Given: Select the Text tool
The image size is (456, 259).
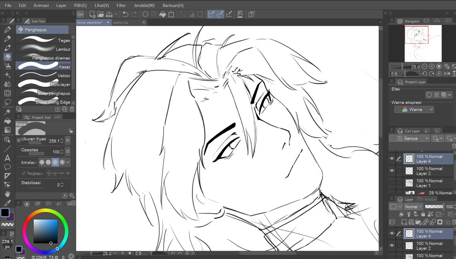Looking at the screenshot, I should [x=7, y=158].
